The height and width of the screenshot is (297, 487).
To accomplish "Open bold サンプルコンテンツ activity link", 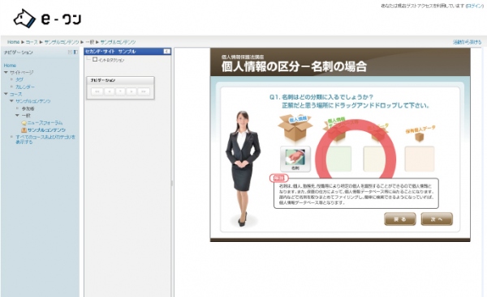I will [46, 130].
